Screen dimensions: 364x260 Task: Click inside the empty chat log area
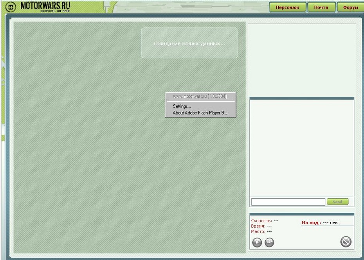[302, 148]
